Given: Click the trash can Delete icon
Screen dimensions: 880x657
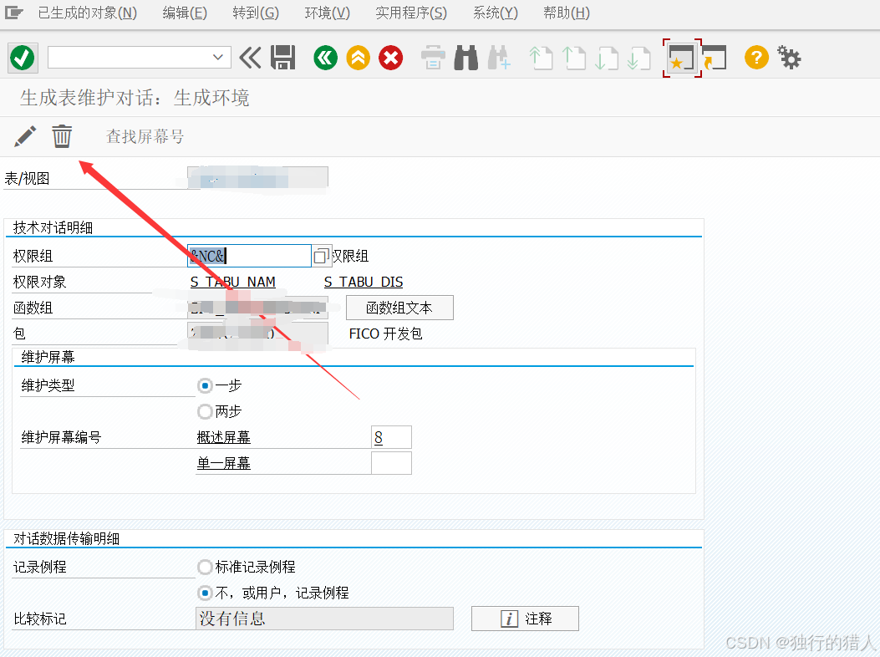Looking at the screenshot, I should coord(62,136).
